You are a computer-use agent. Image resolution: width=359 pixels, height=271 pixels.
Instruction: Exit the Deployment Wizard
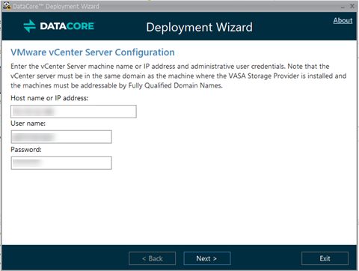pos(325,258)
